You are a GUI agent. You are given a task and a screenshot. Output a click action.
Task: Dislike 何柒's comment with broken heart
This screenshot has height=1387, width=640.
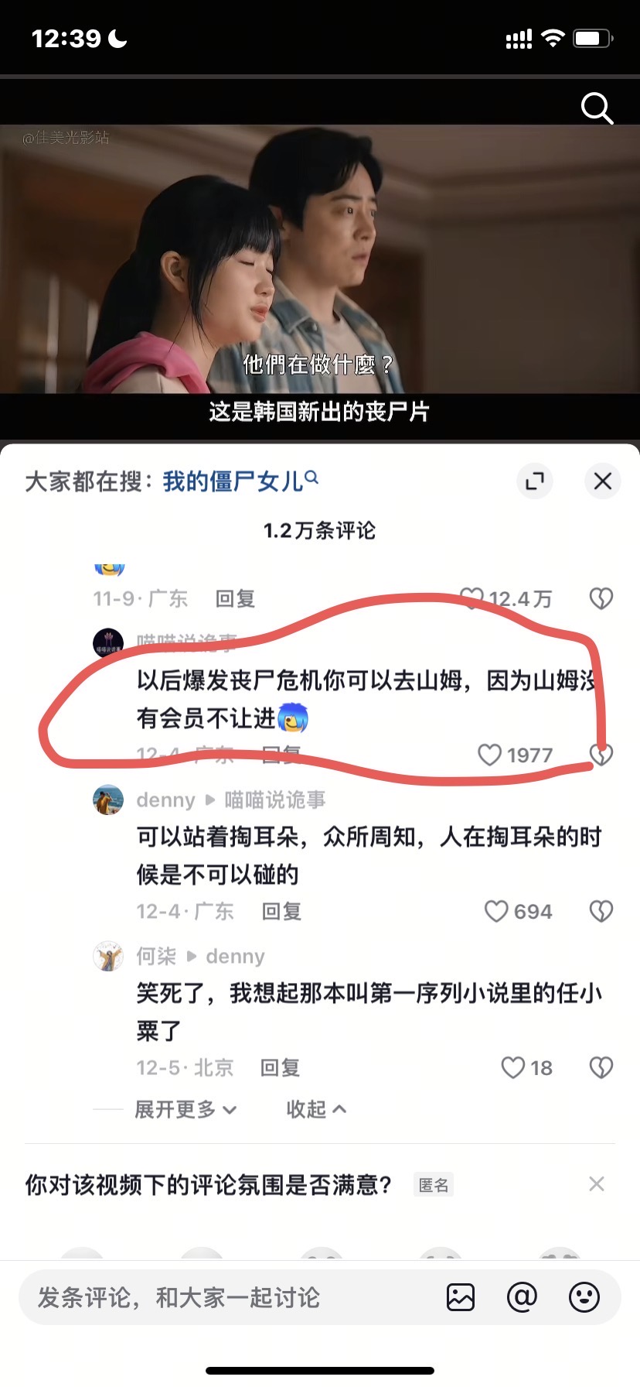[601, 1068]
